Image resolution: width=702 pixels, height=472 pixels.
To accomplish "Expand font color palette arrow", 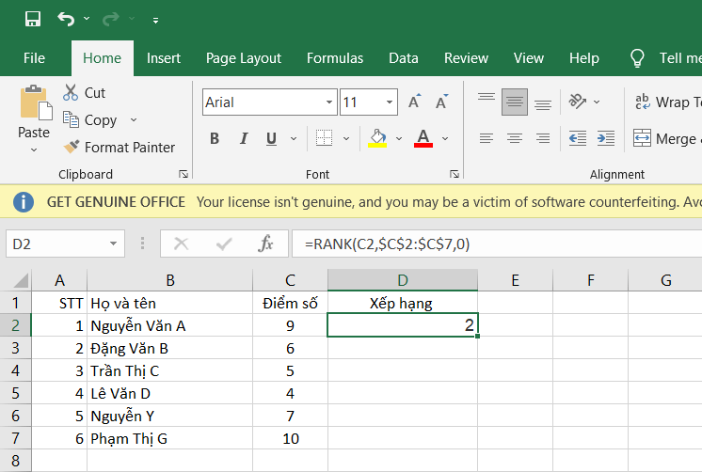I will coord(445,139).
